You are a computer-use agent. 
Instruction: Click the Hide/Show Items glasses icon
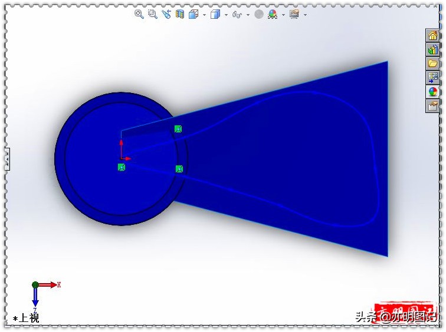(237, 14)
